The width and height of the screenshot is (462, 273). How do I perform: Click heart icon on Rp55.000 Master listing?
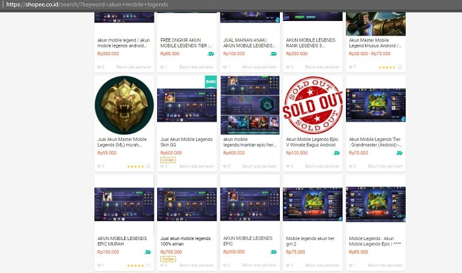pyautogui.click(x=99, y=166)
